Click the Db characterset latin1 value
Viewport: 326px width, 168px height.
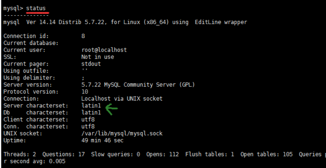91,112
